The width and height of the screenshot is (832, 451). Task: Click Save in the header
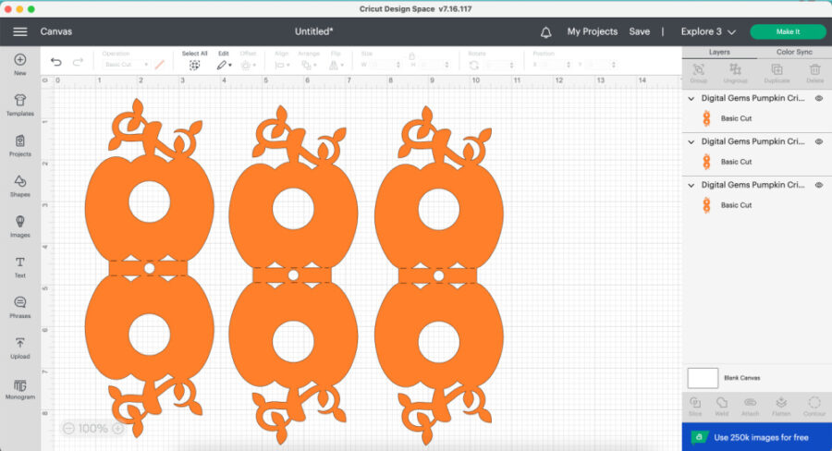(x=639, y=31)
